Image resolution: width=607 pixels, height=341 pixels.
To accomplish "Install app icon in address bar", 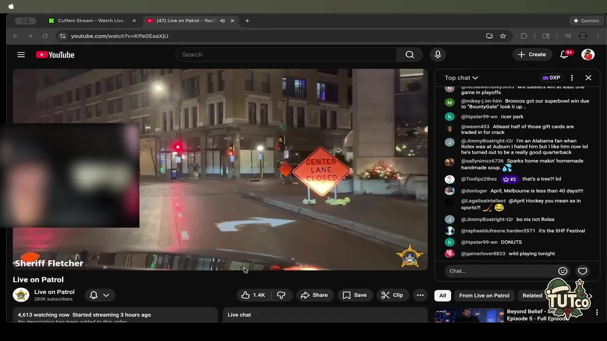I will (x=489, y=36).
